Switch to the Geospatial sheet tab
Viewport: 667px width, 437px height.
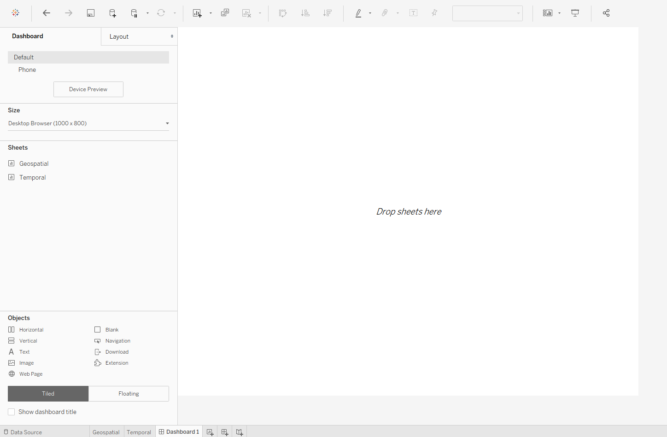pyautogui.click(x=106, y=432)
